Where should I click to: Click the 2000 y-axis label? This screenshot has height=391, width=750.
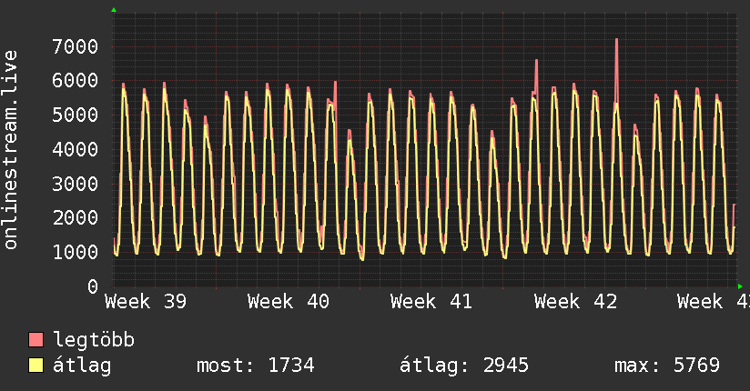coord(76,218)
